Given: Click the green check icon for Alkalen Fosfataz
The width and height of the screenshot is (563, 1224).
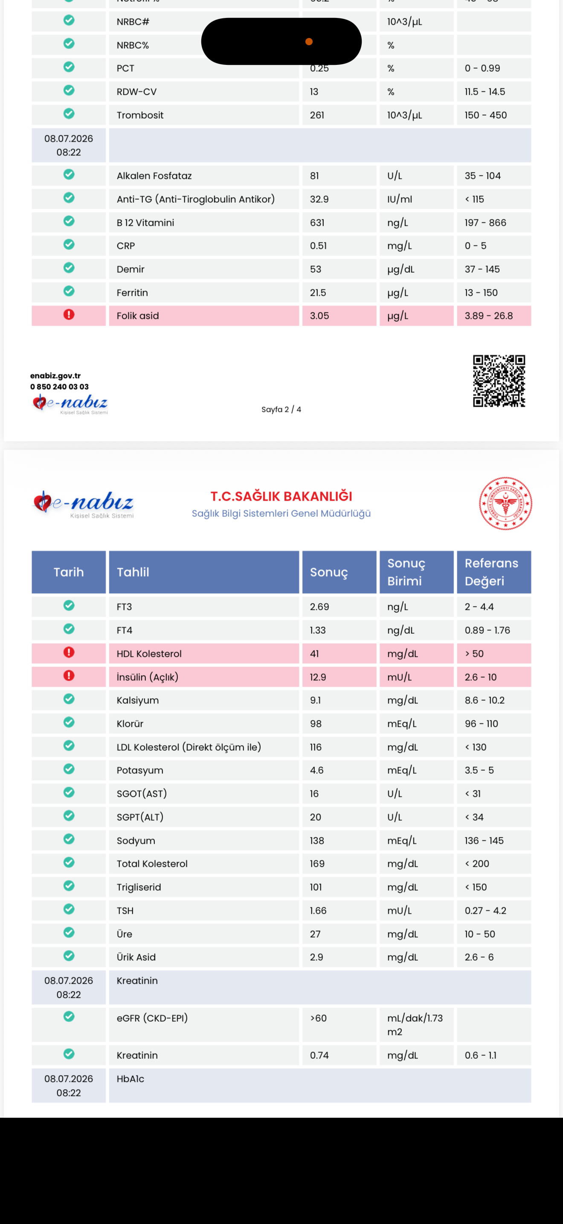Looking at the screenshot, I should [69, 175].
